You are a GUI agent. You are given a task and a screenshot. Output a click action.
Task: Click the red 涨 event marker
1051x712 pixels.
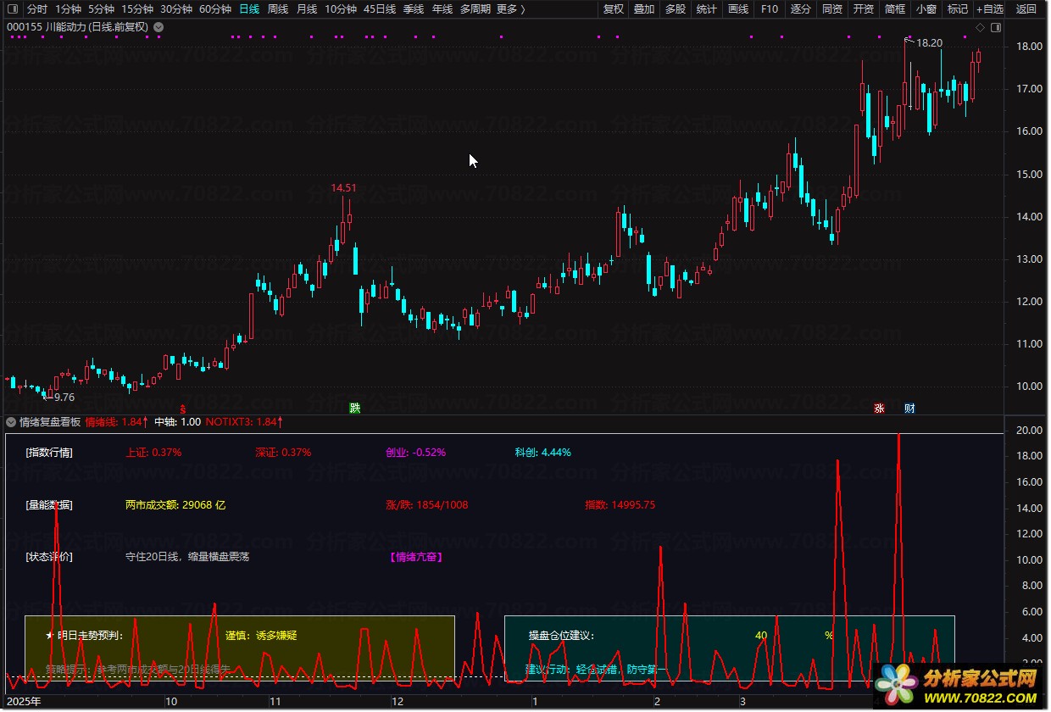click(x=880, y=408)
